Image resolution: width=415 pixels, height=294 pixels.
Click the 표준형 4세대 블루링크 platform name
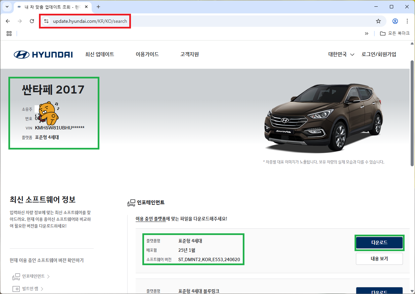[x=199, y=291]
